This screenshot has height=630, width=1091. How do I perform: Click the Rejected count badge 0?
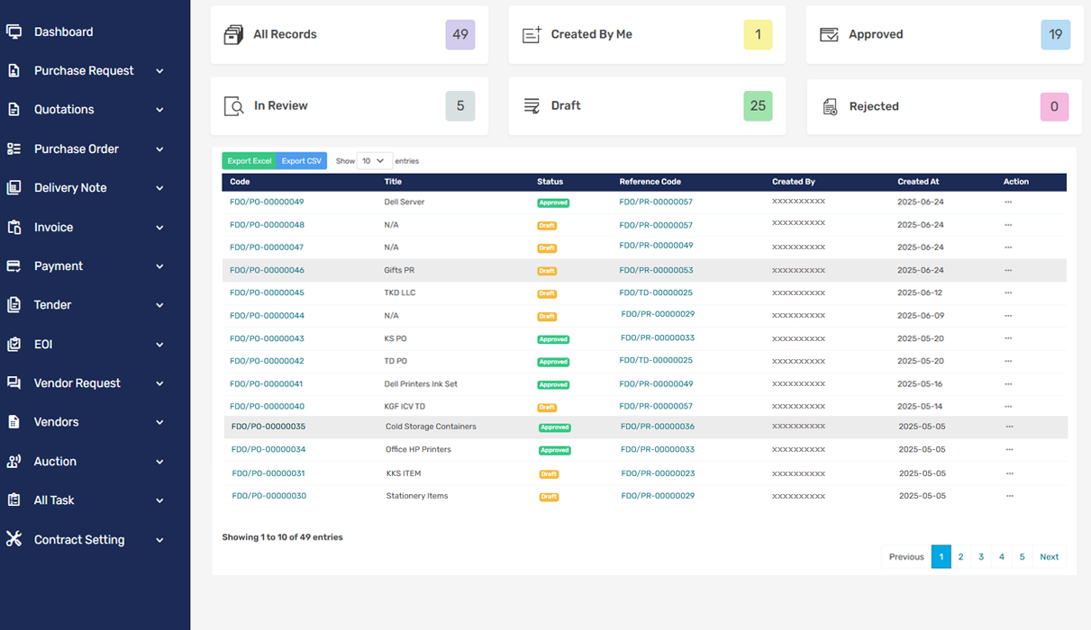pos(1054,106)
